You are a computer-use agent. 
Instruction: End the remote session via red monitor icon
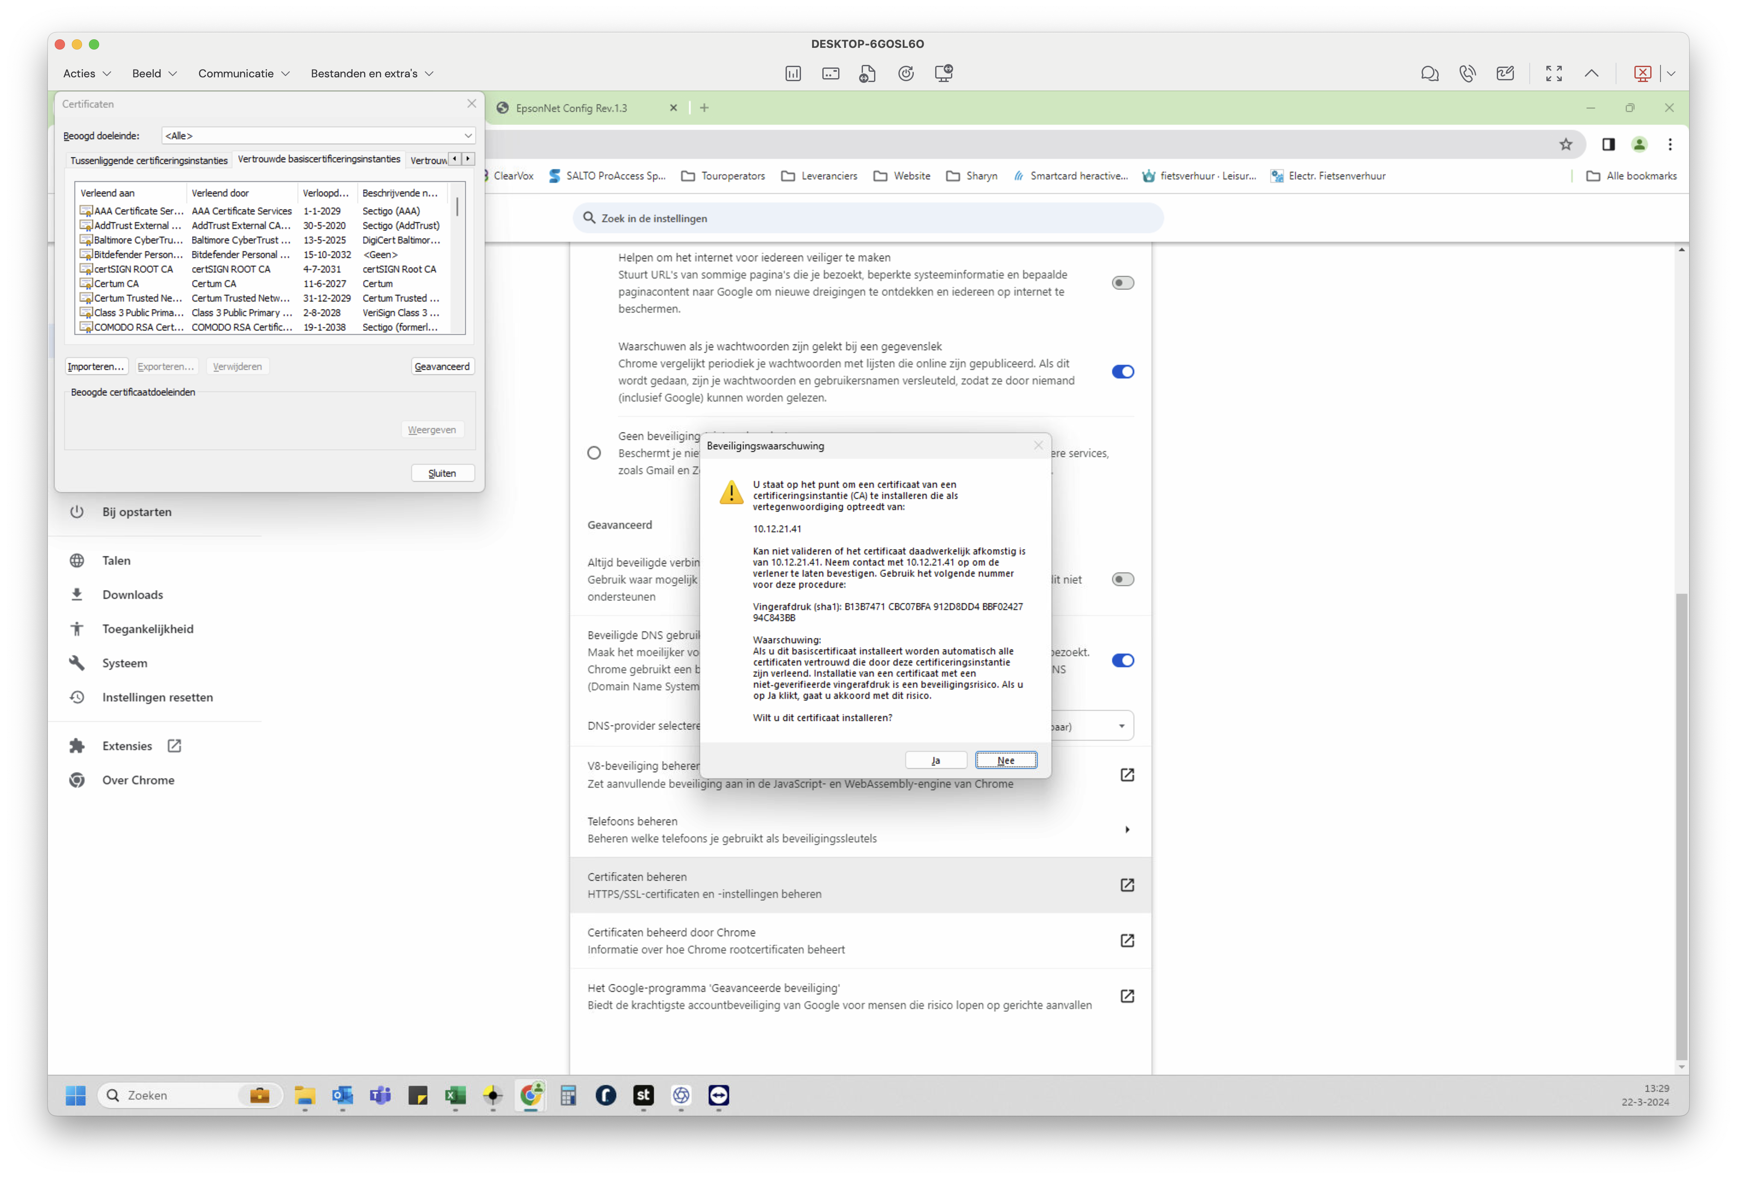1643,73
